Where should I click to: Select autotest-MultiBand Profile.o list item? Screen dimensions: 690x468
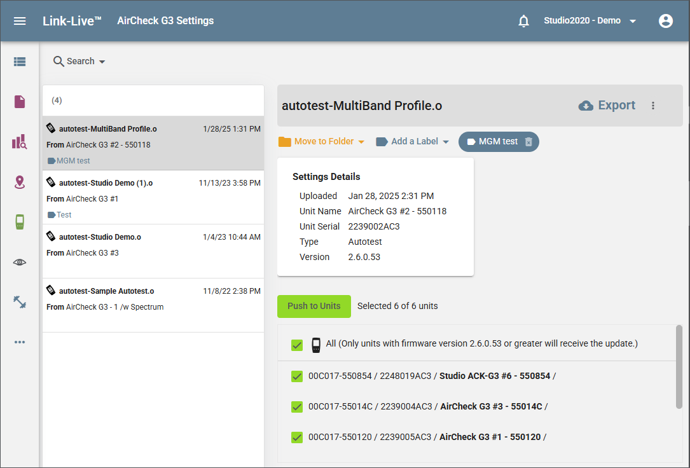click(153, 144)
